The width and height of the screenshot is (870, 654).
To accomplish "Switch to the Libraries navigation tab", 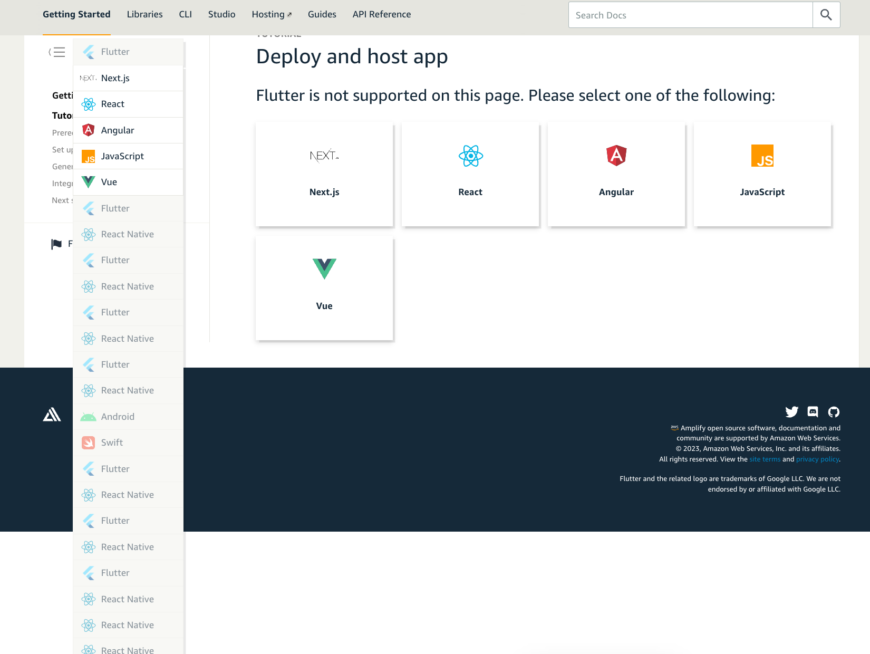I will click(x=144, y=14).
